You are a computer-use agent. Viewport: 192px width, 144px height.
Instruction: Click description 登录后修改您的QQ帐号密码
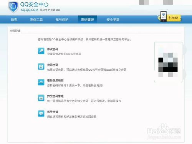point(64,54)
